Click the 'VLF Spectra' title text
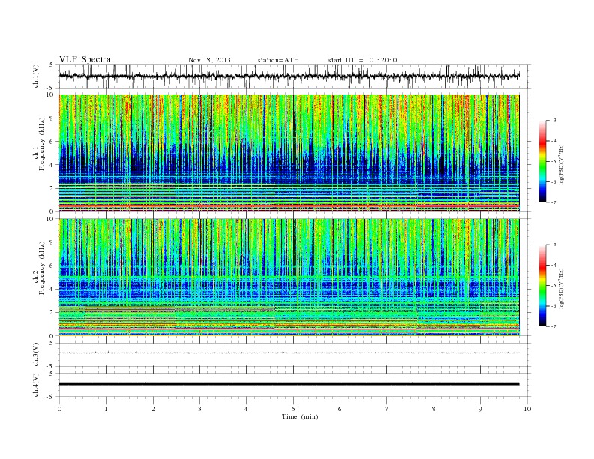 pyautogui.click(x=85, y=59)
